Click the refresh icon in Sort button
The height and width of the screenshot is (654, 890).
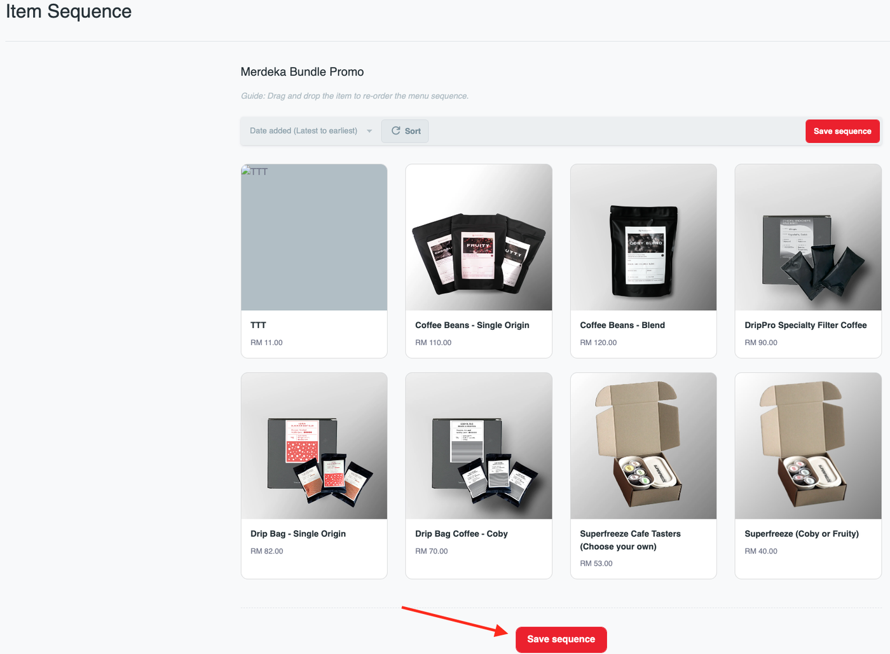pyautogui.click(x=396, y=131)
